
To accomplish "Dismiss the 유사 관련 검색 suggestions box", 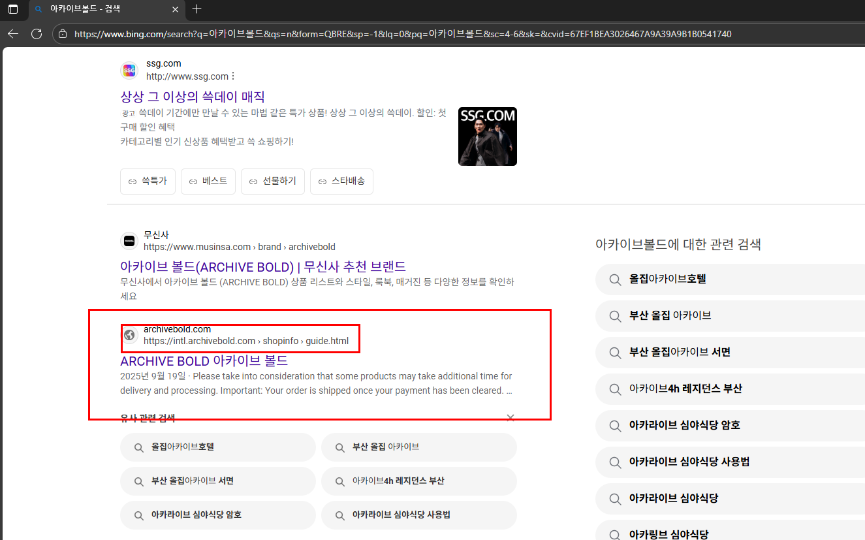I will tap(511, 418).
